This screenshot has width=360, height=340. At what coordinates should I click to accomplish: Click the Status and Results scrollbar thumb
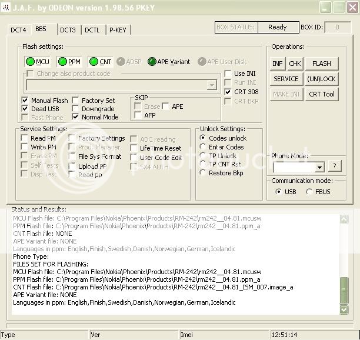coord(344,291)
